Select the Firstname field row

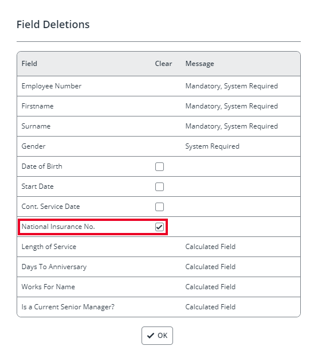(x=159, y=106)
